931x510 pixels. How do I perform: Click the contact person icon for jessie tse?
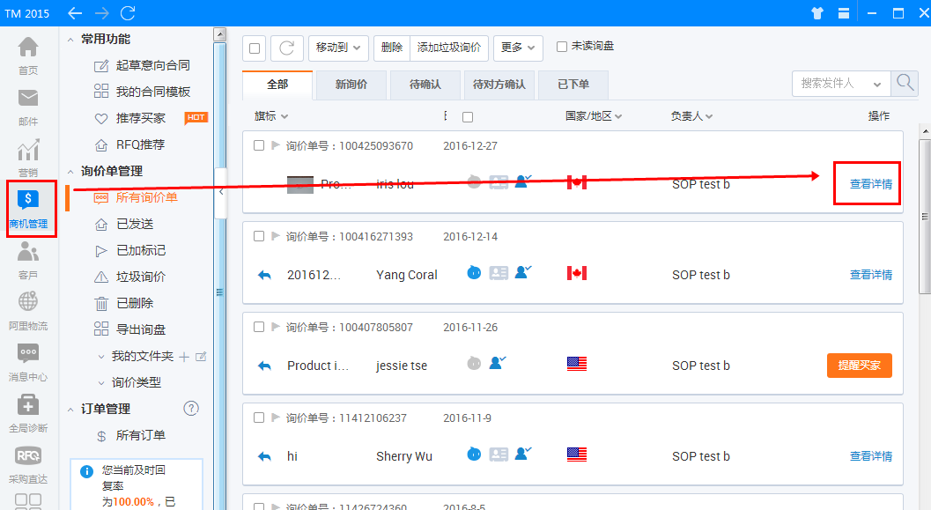pos(498,362)
